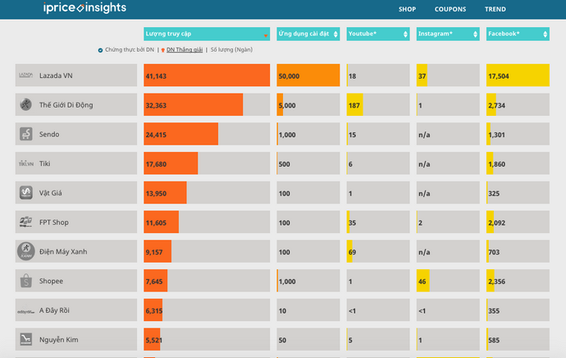Toggle the Chứng thực bởi DN indicator
566x358 pixels.
coord(100,50)
